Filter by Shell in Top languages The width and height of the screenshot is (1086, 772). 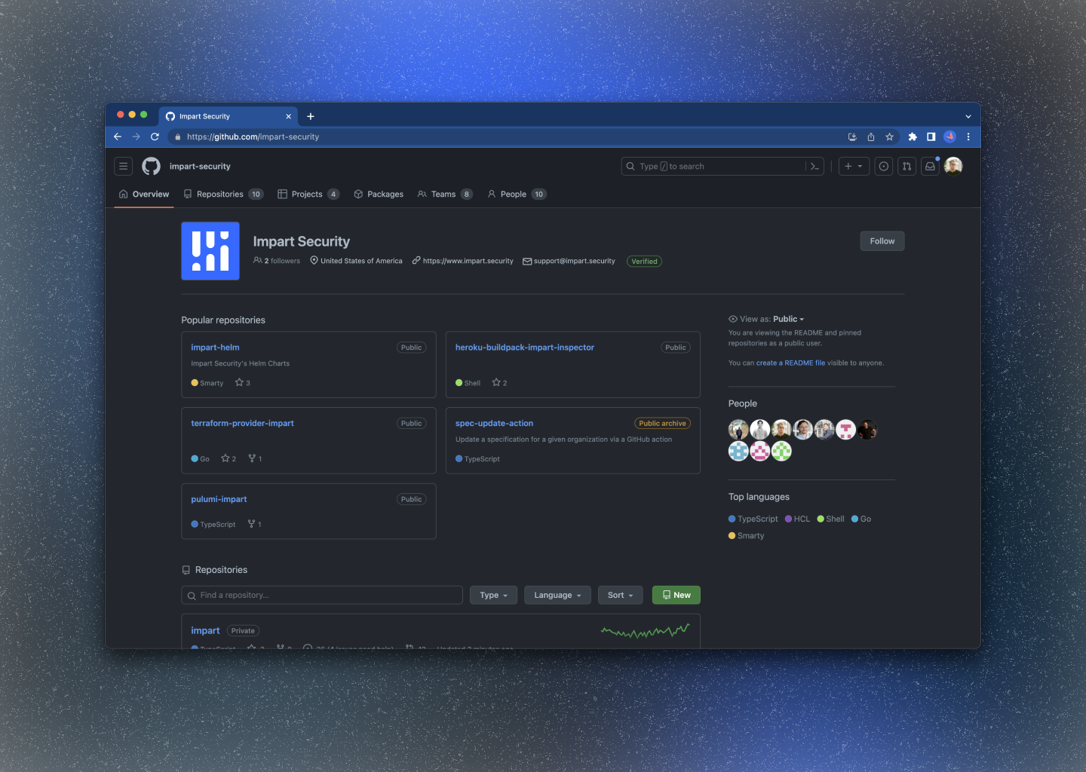point(830,519)
